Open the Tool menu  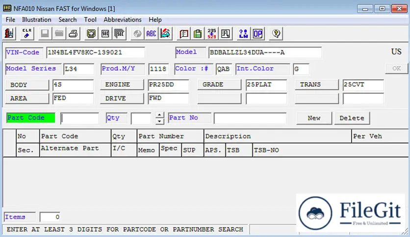pyautogui.click(x=90, y=20)
